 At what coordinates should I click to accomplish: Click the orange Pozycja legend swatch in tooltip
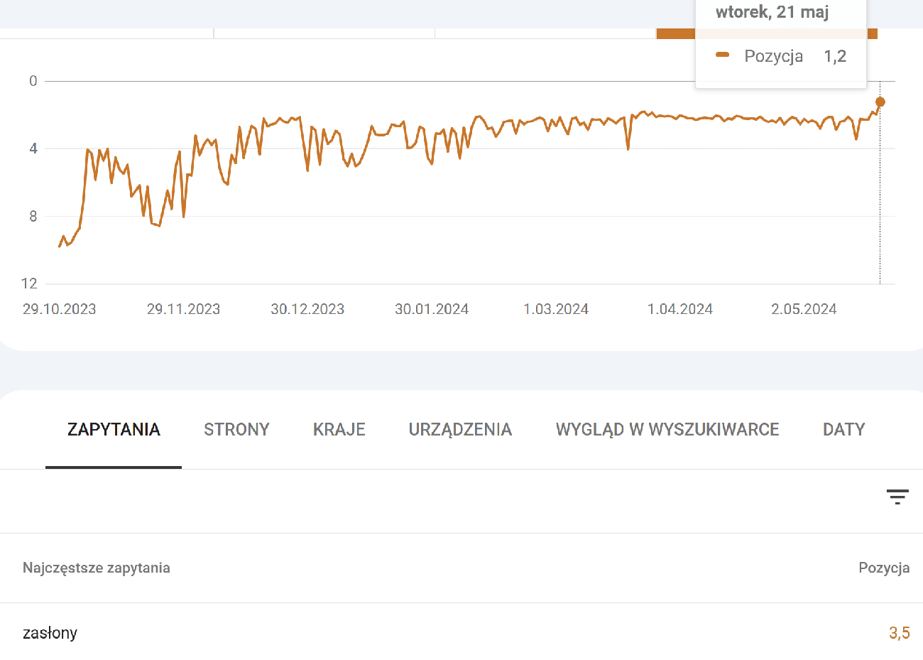tap(723, 55)
